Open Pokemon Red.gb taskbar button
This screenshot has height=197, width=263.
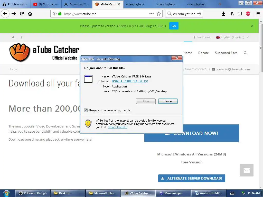(33, 193)
